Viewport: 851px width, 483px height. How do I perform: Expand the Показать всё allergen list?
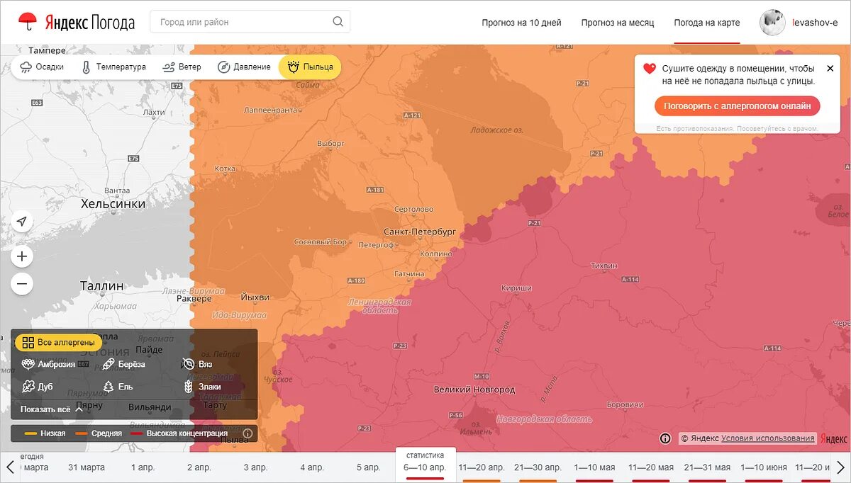click(52, 409)
